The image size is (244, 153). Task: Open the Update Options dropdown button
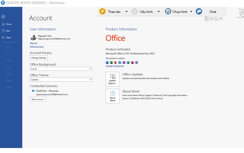pos(113,79)
